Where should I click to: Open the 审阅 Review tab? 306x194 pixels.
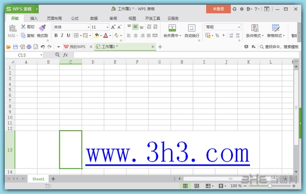[x=113, y=18]
